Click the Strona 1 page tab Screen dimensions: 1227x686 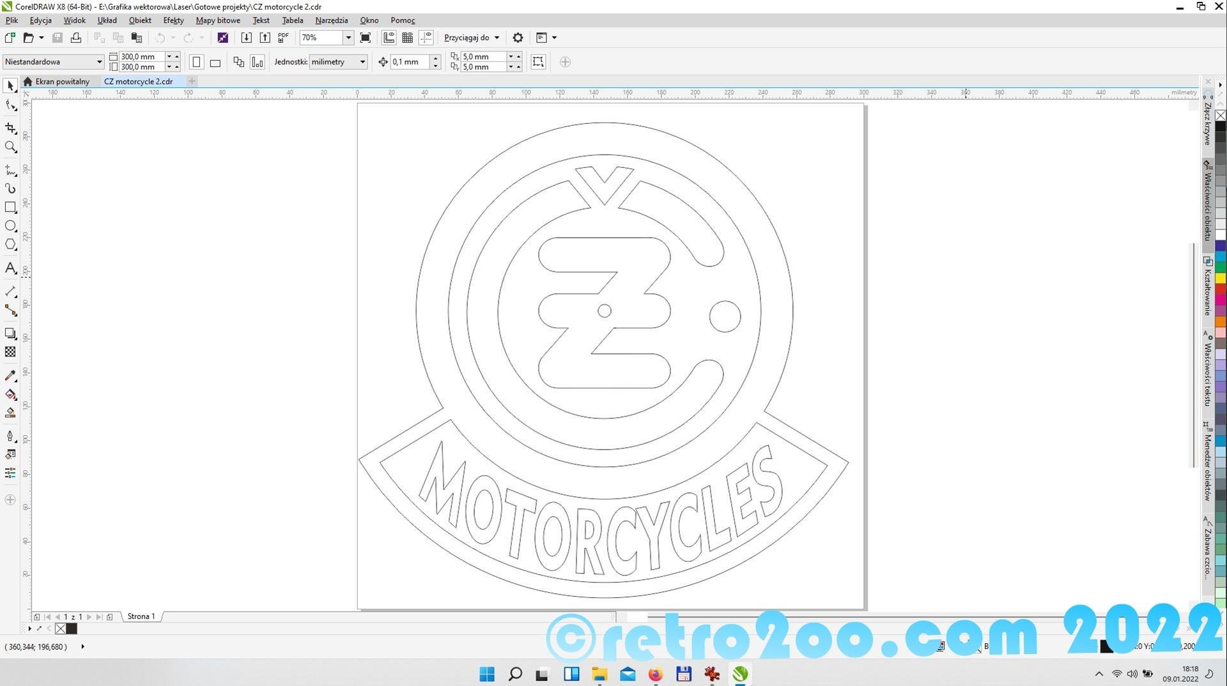(141, 616)
